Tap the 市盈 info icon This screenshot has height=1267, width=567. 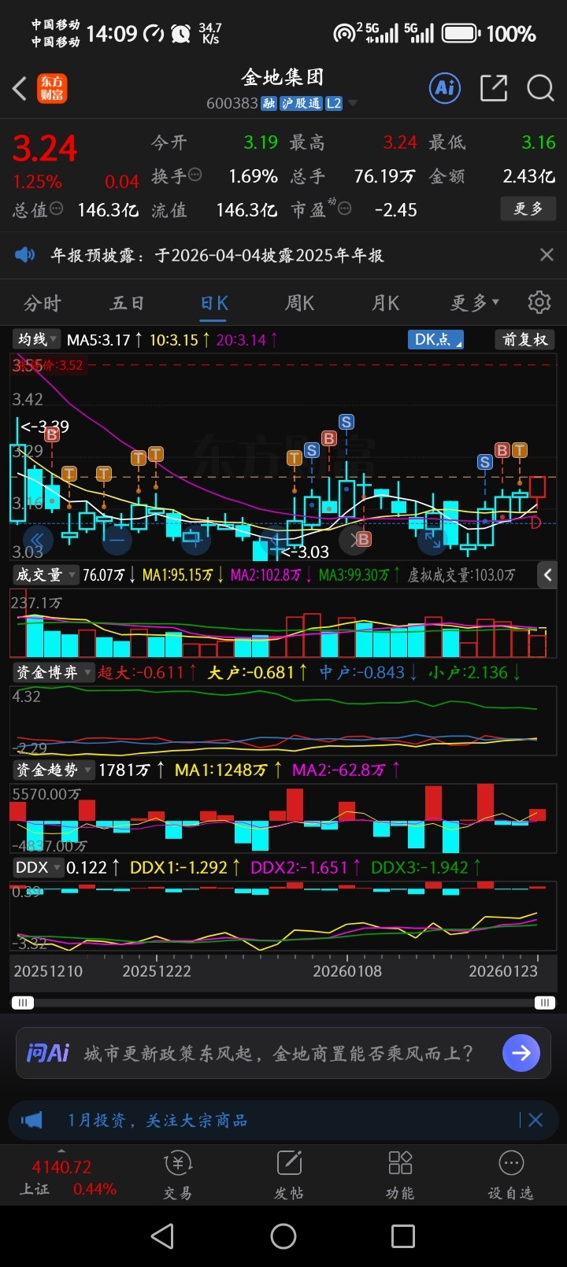pyautogui.click(x=344, y=209)
